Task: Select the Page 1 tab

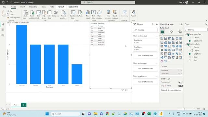Action: click(x=16, y=105)
